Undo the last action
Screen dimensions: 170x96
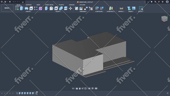13,2
